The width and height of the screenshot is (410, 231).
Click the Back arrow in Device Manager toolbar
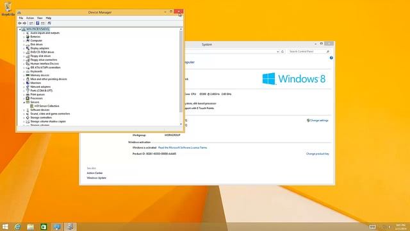[x=20, y=23]
